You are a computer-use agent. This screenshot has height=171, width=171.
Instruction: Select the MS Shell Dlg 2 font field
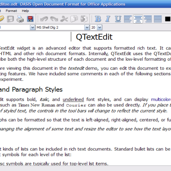(60, 27)
